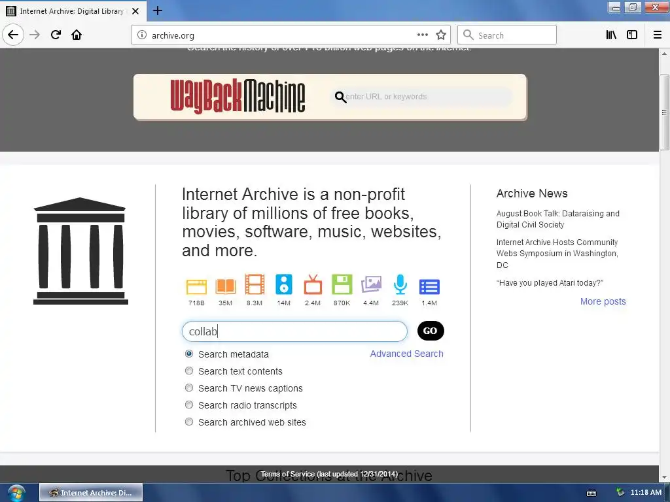Click the scrollbar up arrow
The image size is (670, 502).
(x=664, y=54)
